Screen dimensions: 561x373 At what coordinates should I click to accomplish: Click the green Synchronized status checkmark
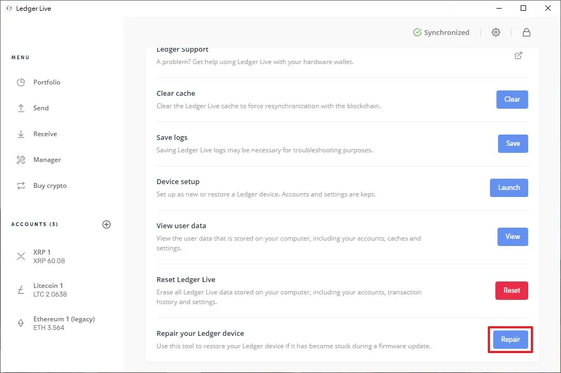coord(417,33)
